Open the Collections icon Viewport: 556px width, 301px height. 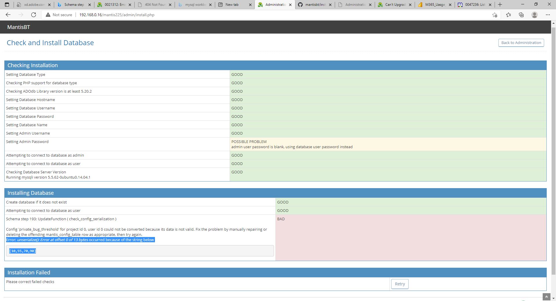[x=521, y=15]
